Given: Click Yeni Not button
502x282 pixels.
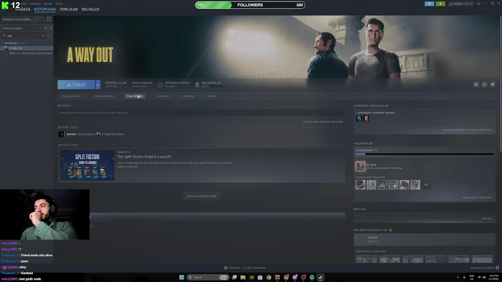Looking at the screenshot, I should click(x=486, y=218).
